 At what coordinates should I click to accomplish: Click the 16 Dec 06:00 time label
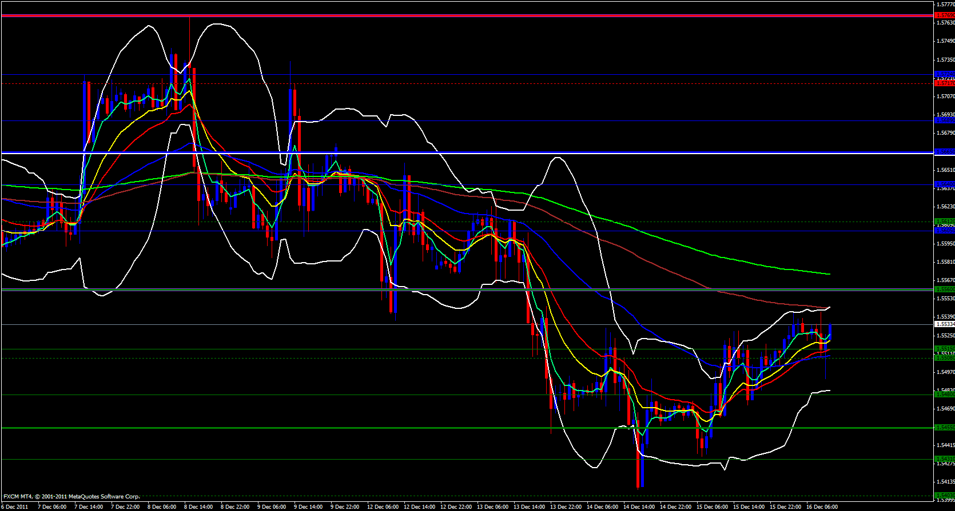coord(822,506)
